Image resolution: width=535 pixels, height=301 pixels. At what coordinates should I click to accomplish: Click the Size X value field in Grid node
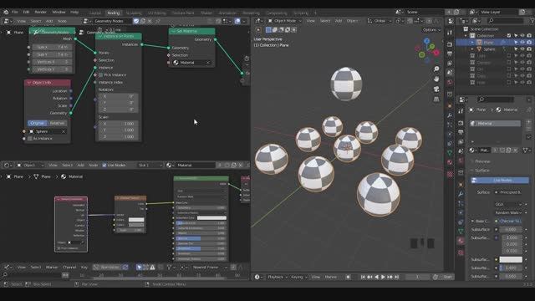[x=52, y=47]
